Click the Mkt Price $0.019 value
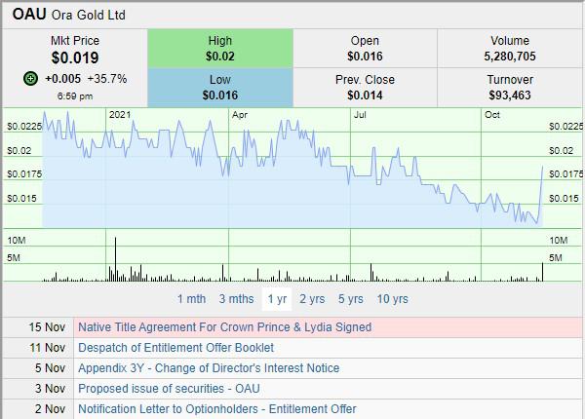585x419 pixels. [74, 57]
